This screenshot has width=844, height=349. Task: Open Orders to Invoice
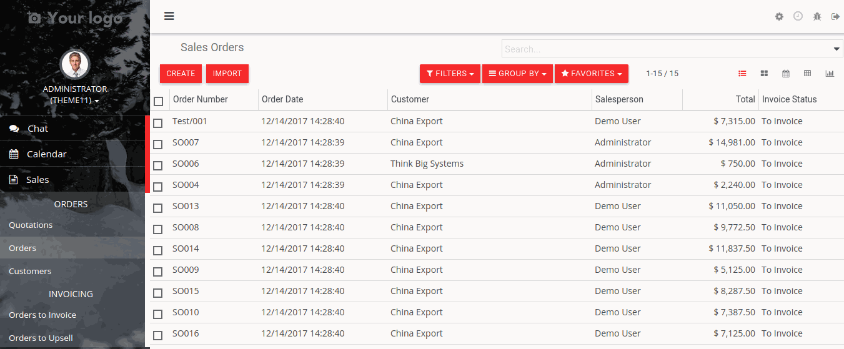click(72, 315)
